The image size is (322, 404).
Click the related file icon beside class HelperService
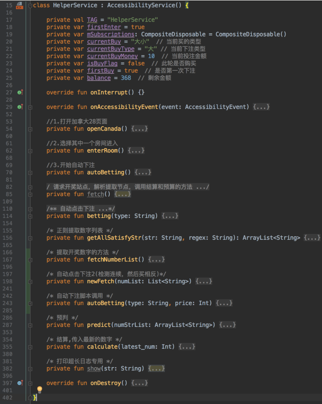tap(20, 5)
